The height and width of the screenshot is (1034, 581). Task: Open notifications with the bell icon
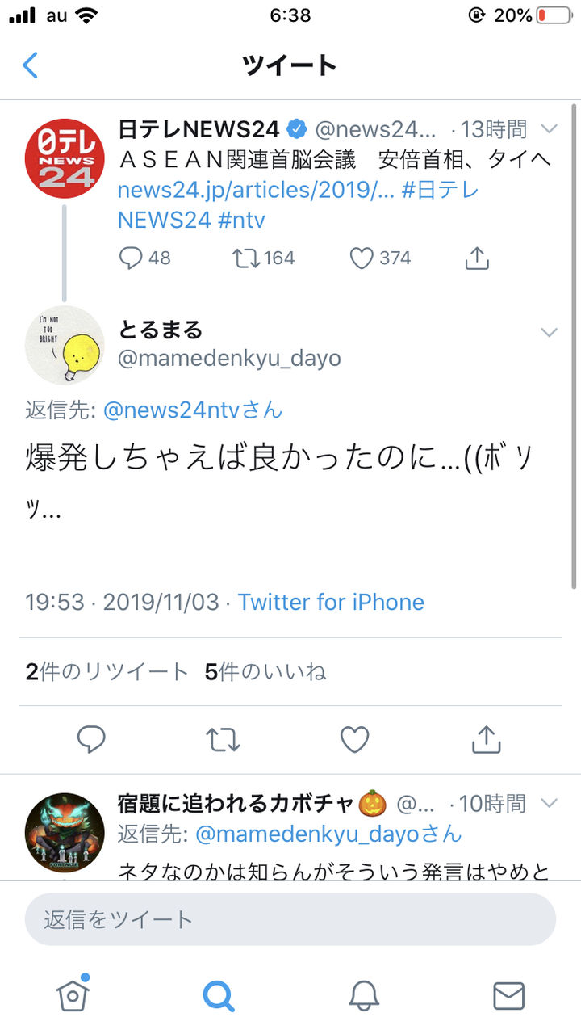pyautogui.click(x=364, y=995)
